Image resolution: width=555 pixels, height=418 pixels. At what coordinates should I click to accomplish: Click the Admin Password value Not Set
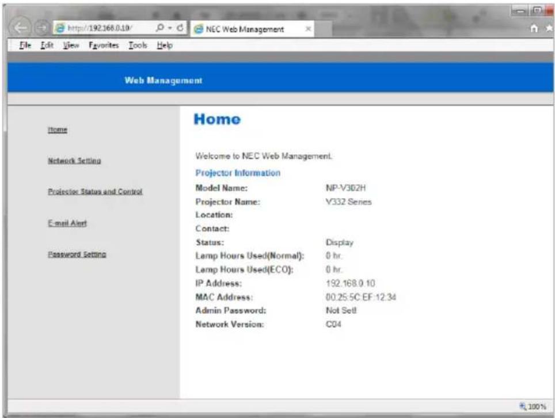341,310
